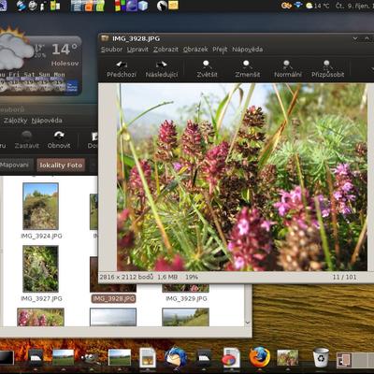Open the trash bin in the dock

[321, 357]
